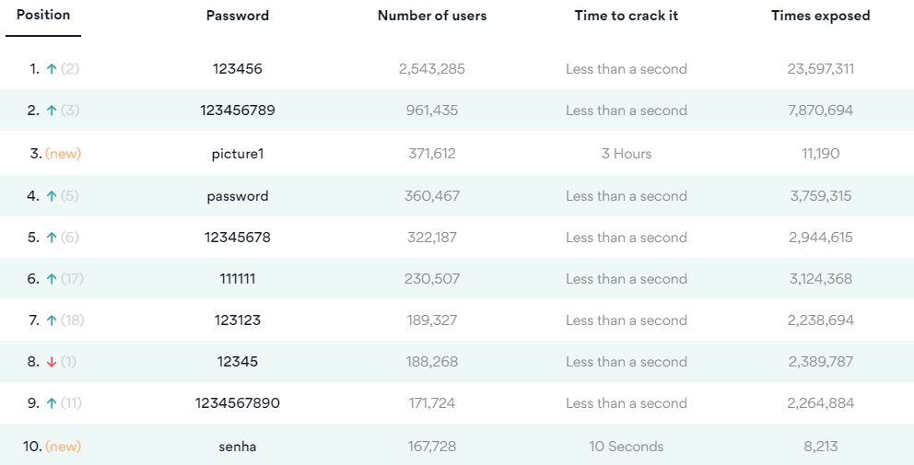Click the orange (new) label beside picture1
Image resolution: width=914 pixels, height=465 pixels.
click(63, 154)
